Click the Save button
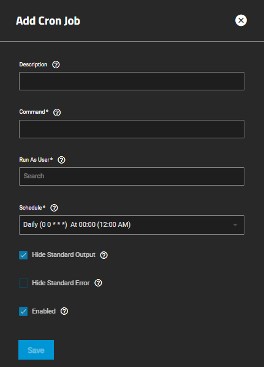The image size is (264, 367). click(x=36, y=350)
